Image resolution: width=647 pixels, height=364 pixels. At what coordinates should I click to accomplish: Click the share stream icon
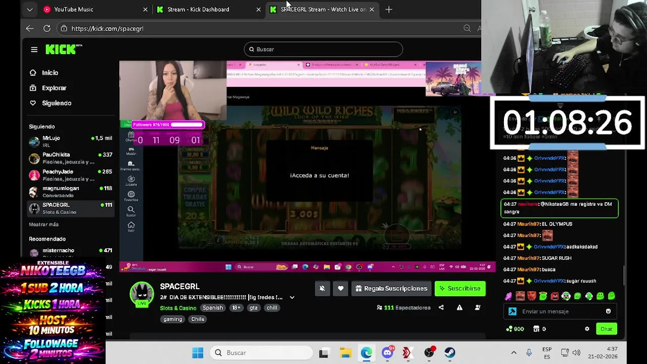441,307
